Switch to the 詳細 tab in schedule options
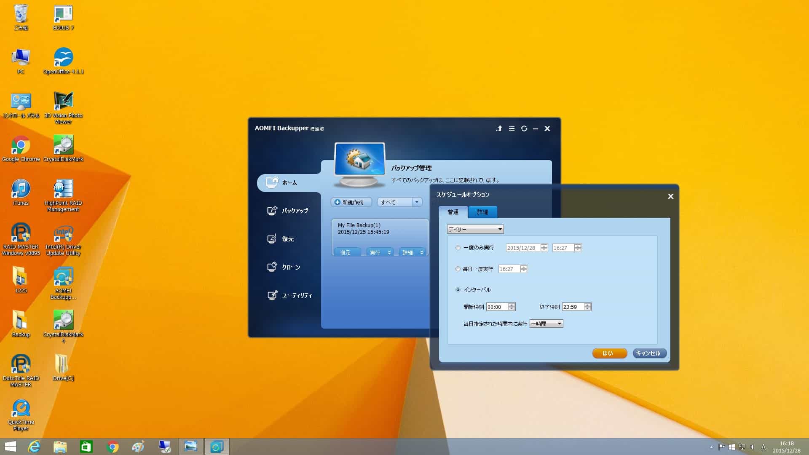This screenshot has height=455, width=809. tap(483, 212)
